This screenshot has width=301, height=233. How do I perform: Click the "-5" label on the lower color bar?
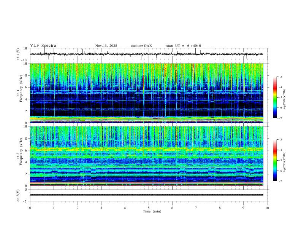[280, 160]
